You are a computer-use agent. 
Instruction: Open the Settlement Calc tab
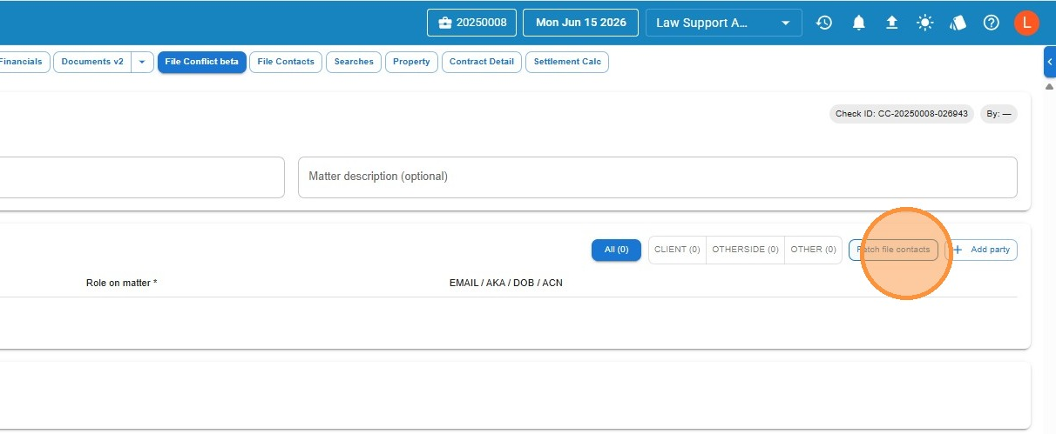click(567, 62)
